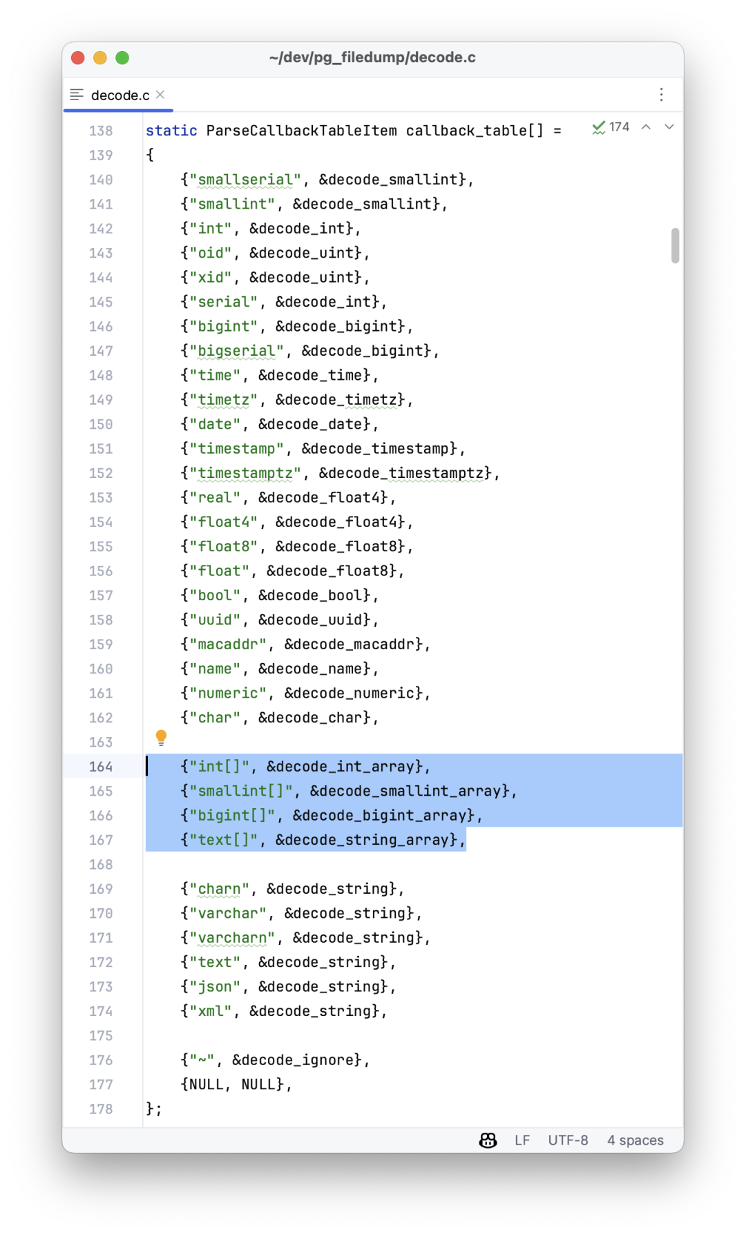Open the 4 spaces indent settings
Screen dimensions: 746x1235
pos(635,1140)
